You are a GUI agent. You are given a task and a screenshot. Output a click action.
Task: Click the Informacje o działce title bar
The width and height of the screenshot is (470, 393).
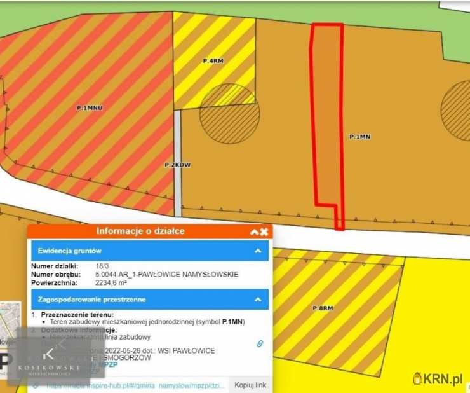140,231
